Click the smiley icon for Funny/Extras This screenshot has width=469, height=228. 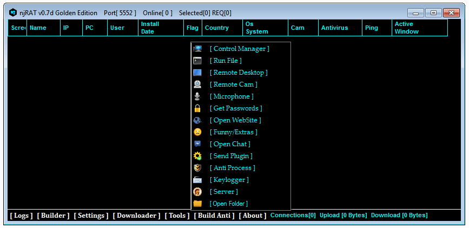197,132
